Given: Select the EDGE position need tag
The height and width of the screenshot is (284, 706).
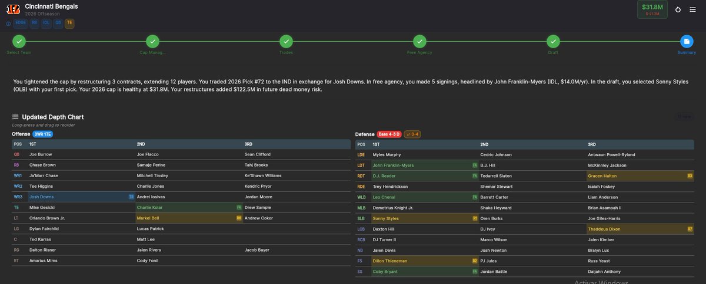Looking at the screenshot, I should click(20, 23).
